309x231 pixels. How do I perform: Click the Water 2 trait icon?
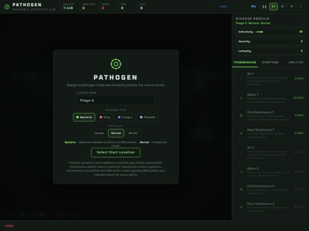(x=241, y=172)
